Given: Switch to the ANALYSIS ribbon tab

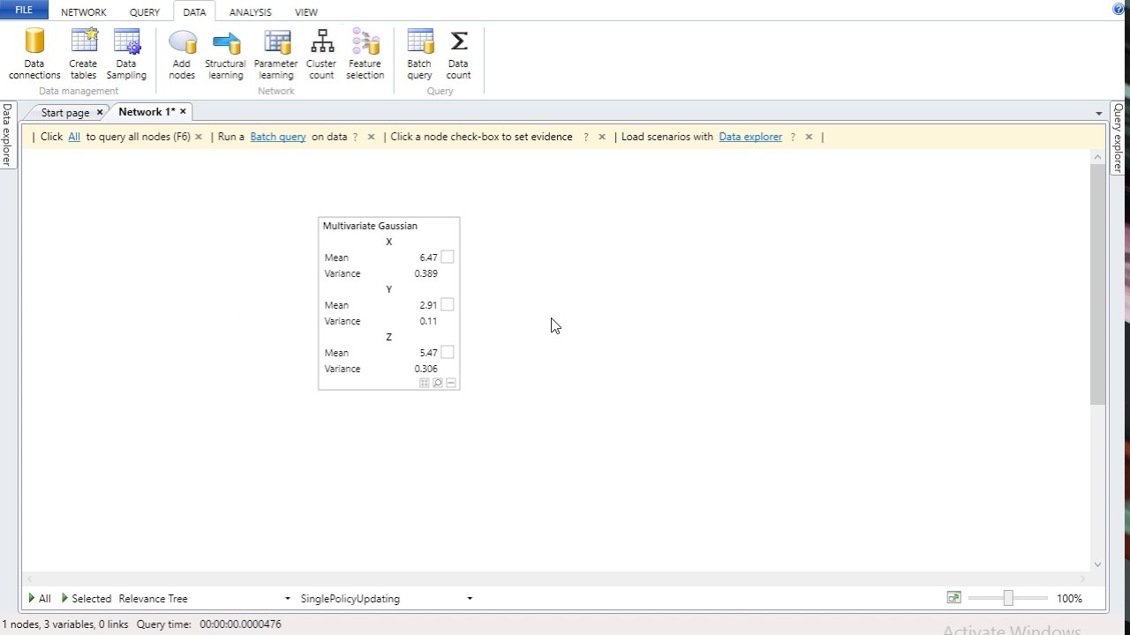Looking at the screenshot, I should coord(251,12).
